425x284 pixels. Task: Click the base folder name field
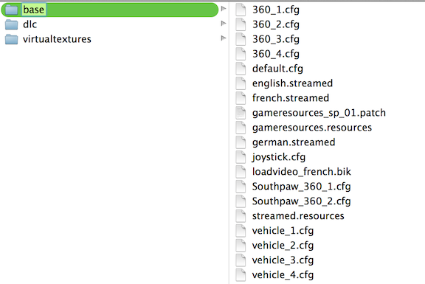pyautogui.click(x=34, y=10)
